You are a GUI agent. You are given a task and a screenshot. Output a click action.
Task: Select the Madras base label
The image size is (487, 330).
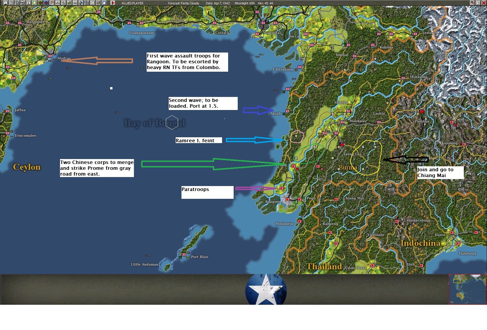(64, 58)
